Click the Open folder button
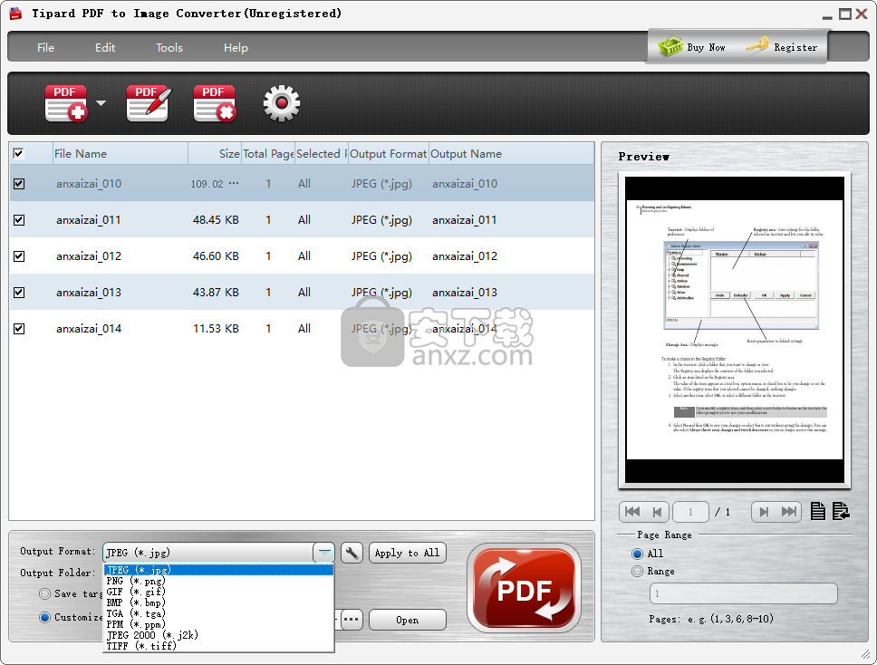This screenshot has height=665, width=877. 407,620
